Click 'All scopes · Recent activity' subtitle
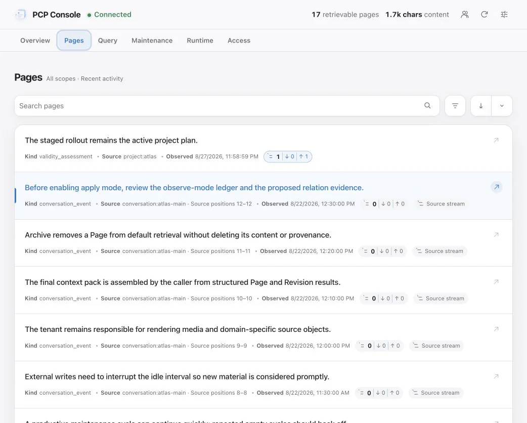The height and width of the screenshot is (423, 527). click(84, 79)
